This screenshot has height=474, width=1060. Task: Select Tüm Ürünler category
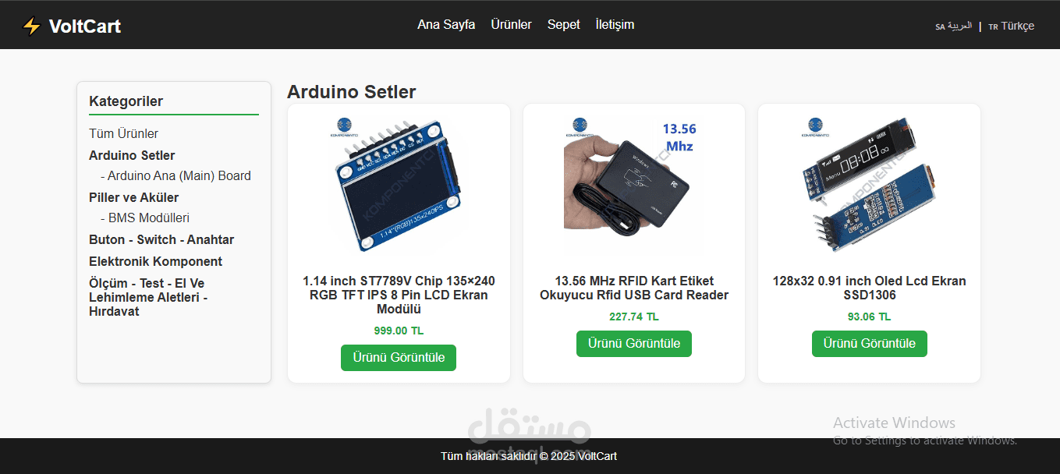pyautogui.click(x=123, y=134)
